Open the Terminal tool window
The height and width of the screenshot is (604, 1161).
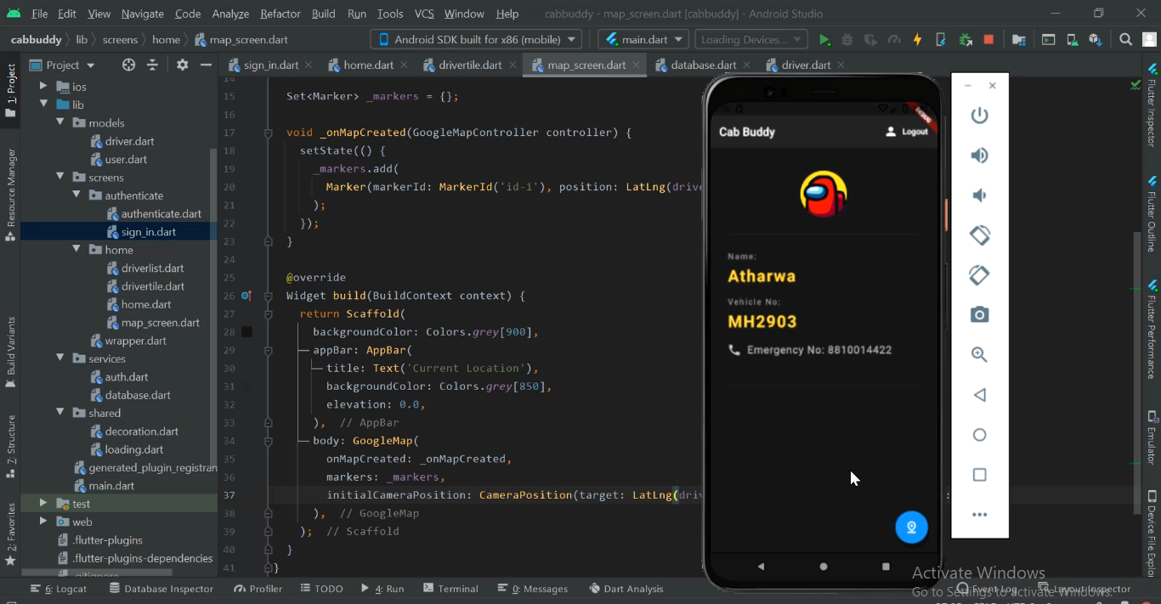click(450, 589)
